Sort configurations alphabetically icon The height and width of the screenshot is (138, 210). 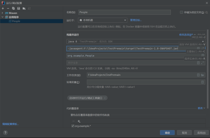[x=29, y=8]
